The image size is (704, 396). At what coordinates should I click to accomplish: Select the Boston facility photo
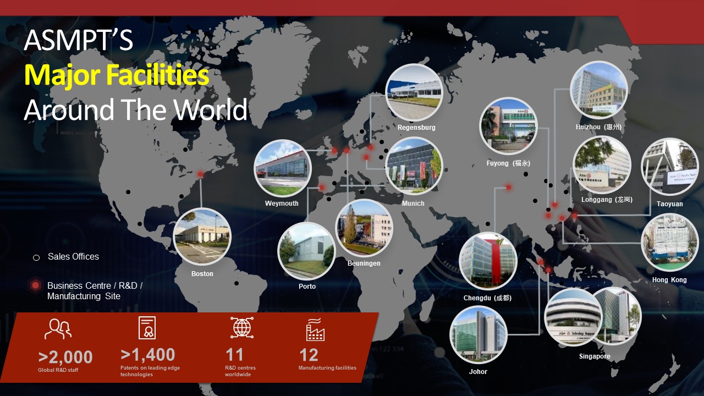point(202,237)
